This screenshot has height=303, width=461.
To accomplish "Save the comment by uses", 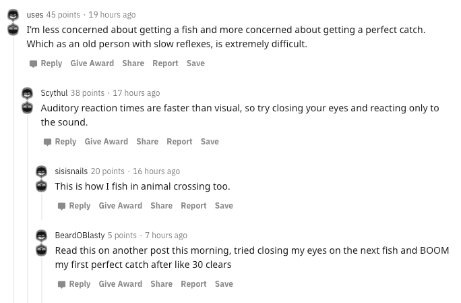I will coord(195,63).
